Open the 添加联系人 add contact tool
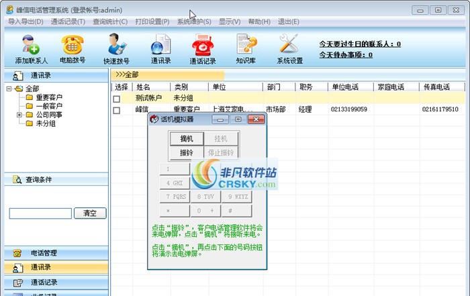Viewport: 470px width, 296px height. tap(31, 50)
